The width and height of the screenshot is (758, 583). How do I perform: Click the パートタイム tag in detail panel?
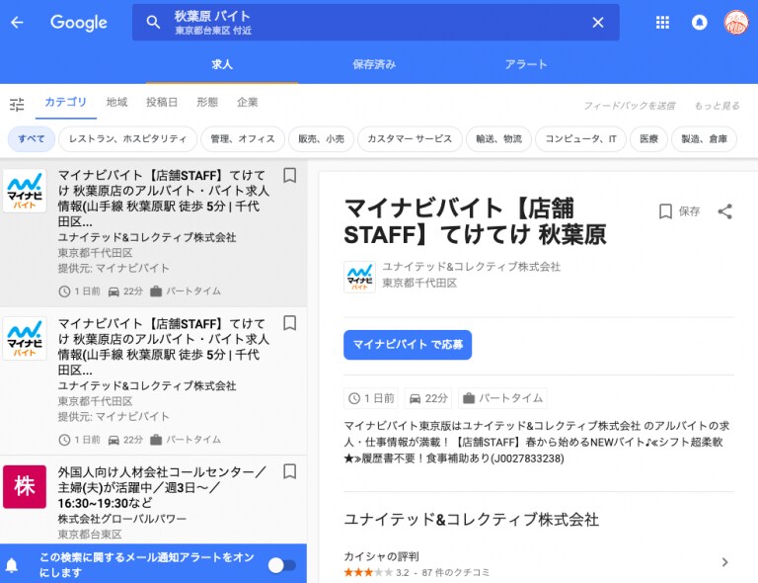coord(502,398)
